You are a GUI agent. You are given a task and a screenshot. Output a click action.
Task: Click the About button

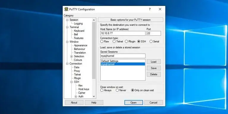(x=74, y=102)
